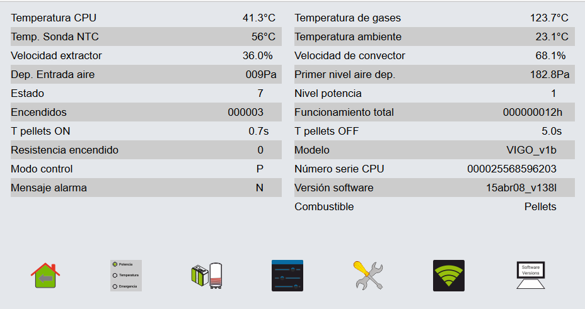The height and width of the screenshot is (309, 585).
Task: Select the Velocidad extractor 36.0% value
Action: click(x=257, y=55)
